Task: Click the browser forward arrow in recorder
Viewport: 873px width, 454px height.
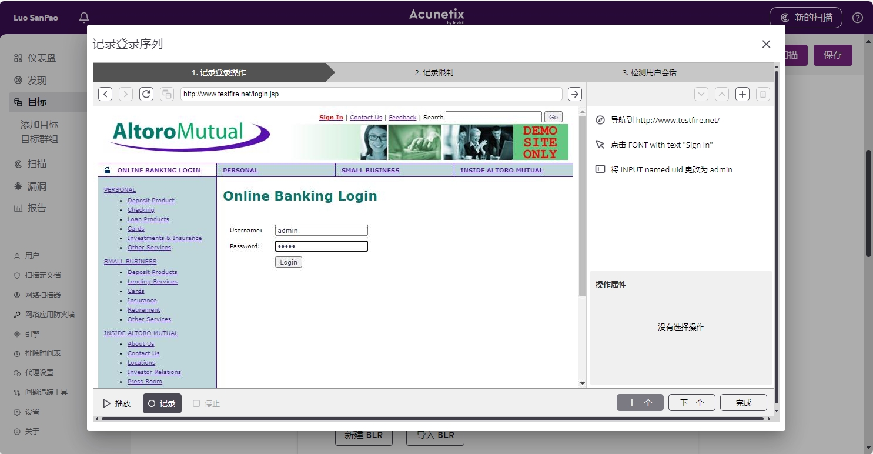Action: coord(126,94)
